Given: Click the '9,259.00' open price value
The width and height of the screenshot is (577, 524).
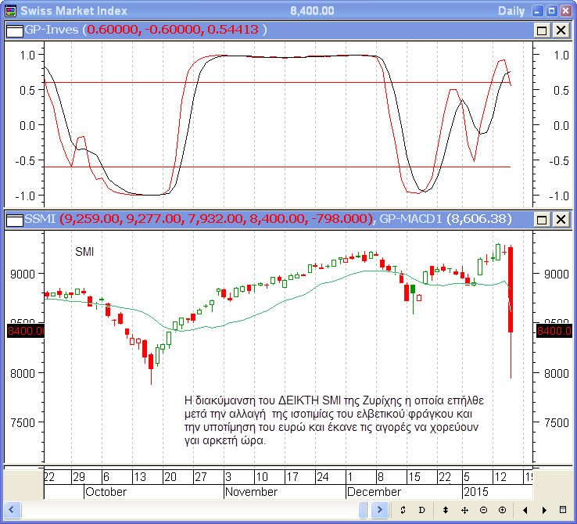Looking at the screenshot, I should [x=91, y=219].
